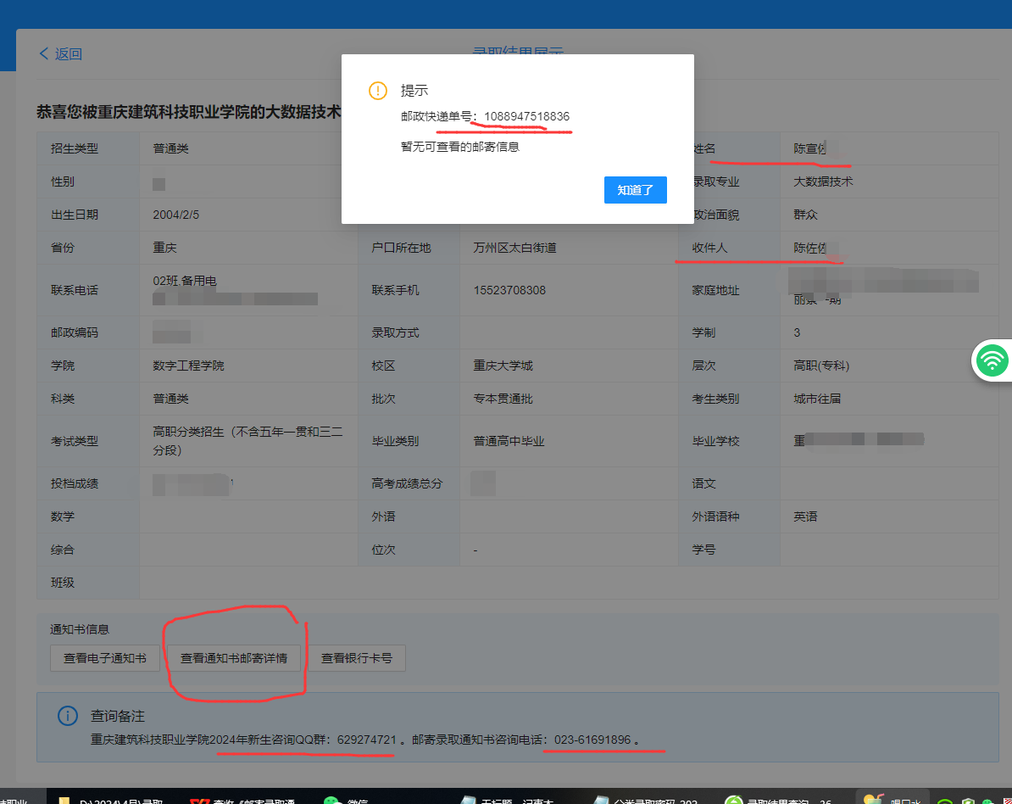Click the 知道了 button in the dialog

pos(635,190)
